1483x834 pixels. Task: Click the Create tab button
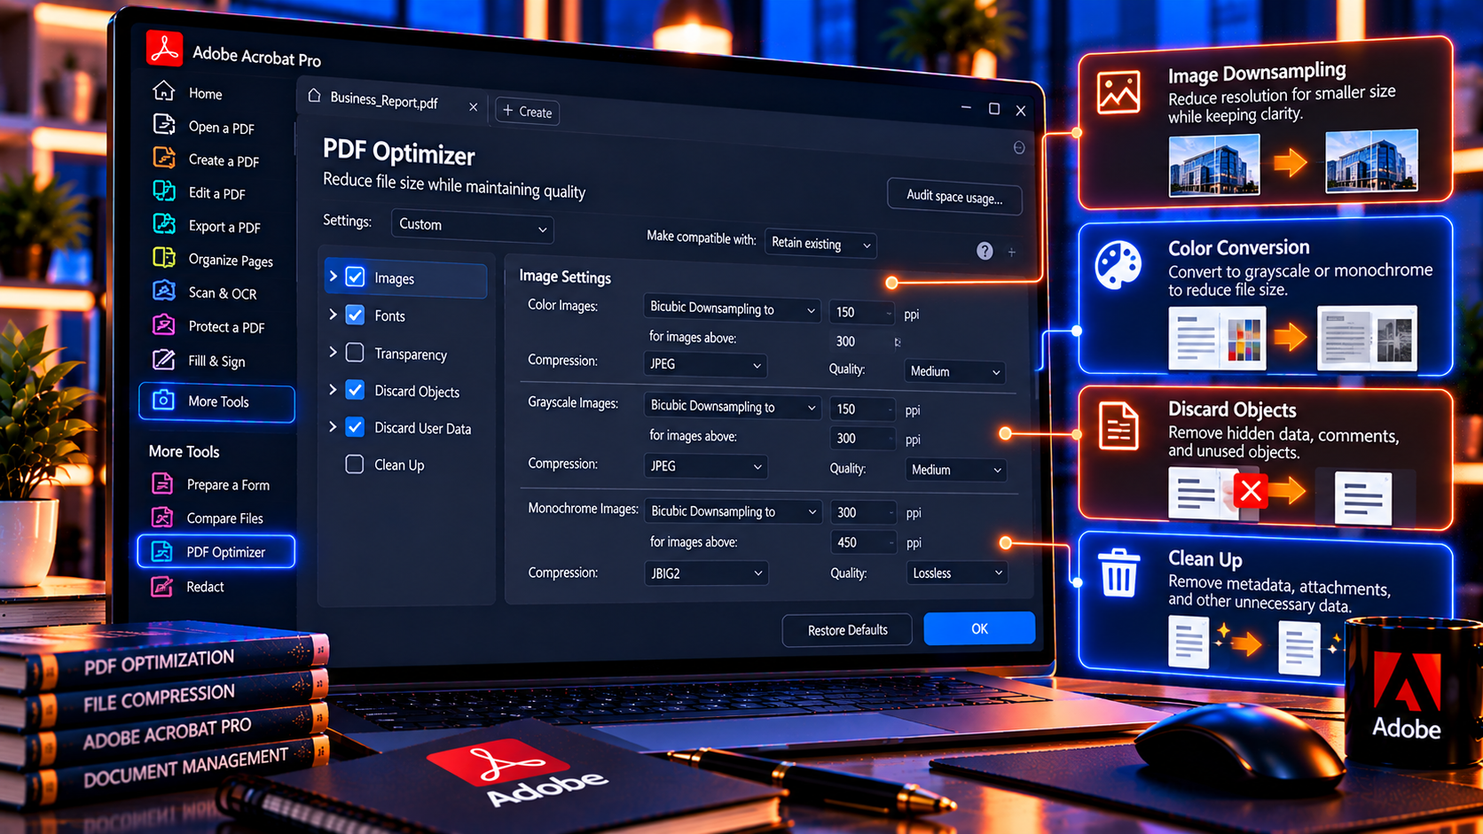[x=527, y=112]
